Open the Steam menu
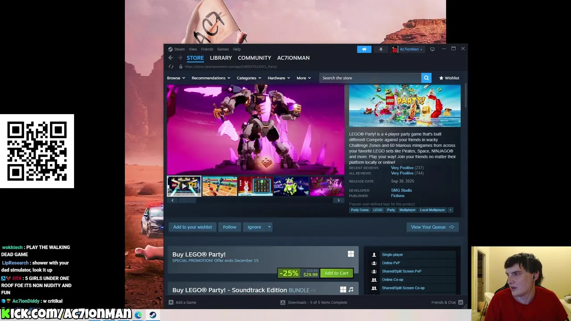This screenshot has width=571, height=321. click(x=179, y=49)
